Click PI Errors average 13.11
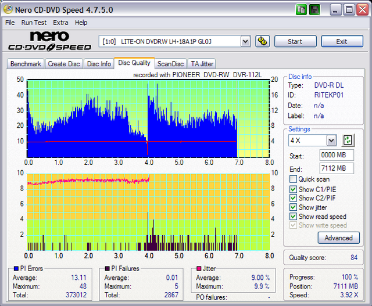372x306 pixels. tap(78, 278)
